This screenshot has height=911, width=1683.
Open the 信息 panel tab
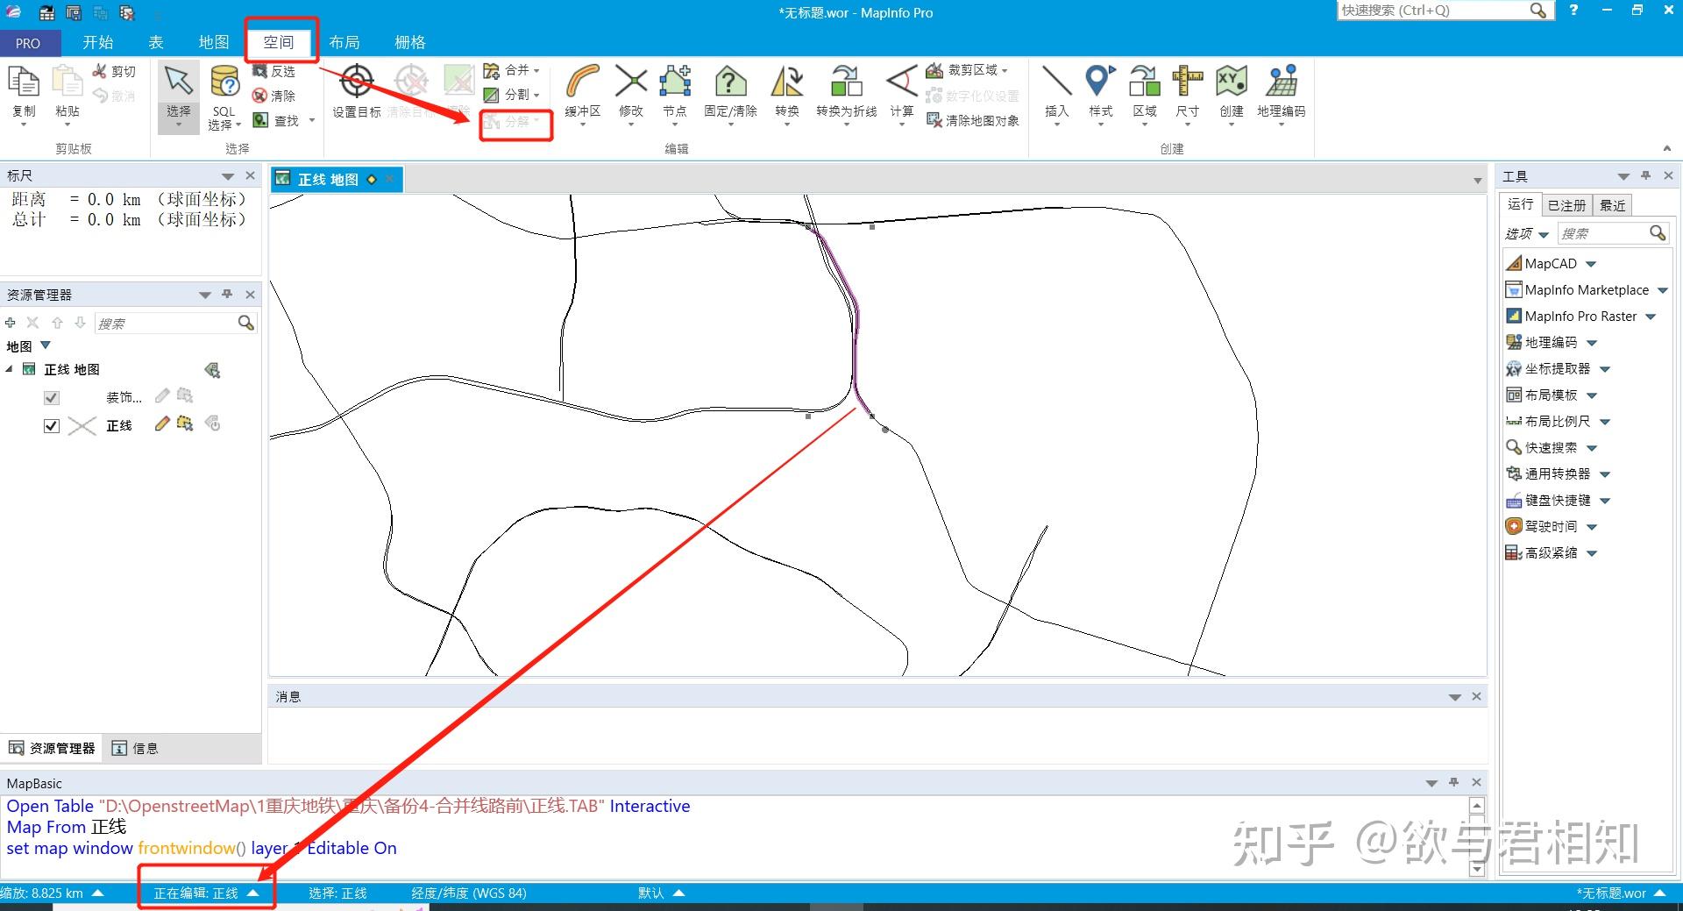coord(135,748)
